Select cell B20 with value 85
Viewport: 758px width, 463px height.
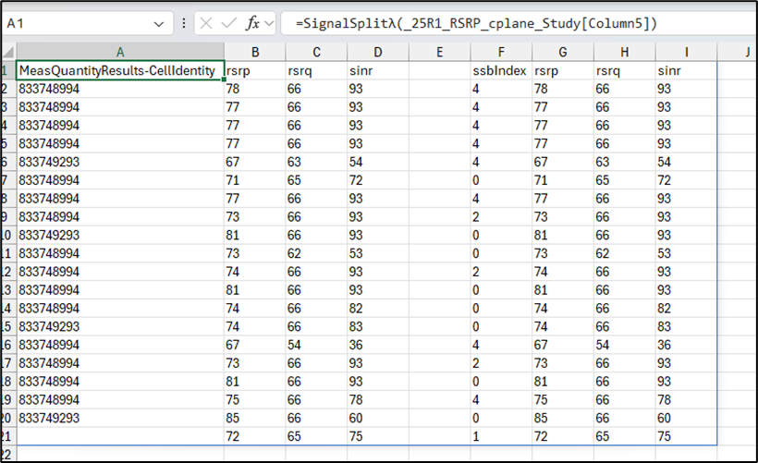[x=255, y=418]
